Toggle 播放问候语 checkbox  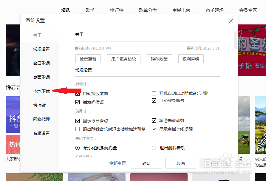coord(78,102)
